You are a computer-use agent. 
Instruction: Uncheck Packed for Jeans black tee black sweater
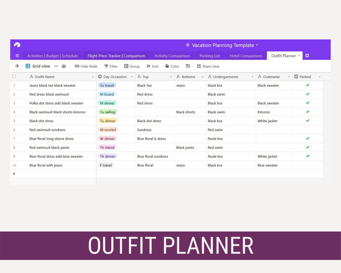pyautogui.click(x=307, y=85)
